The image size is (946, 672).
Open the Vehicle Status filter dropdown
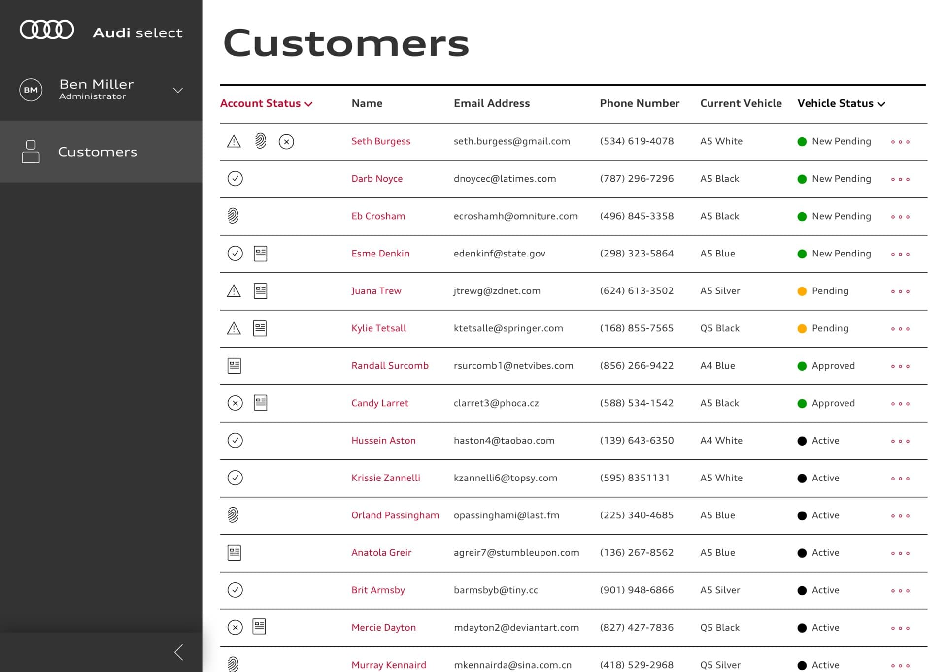pos(841,103)
